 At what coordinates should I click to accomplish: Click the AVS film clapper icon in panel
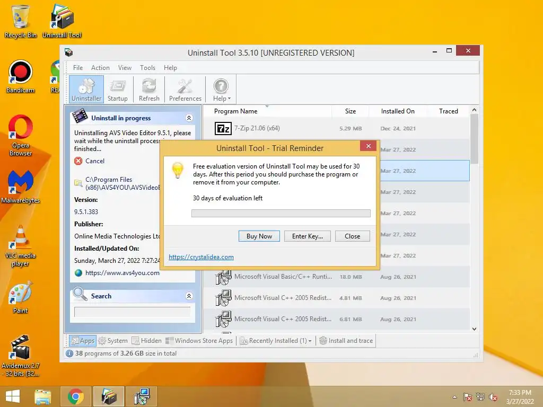point(80,116)
